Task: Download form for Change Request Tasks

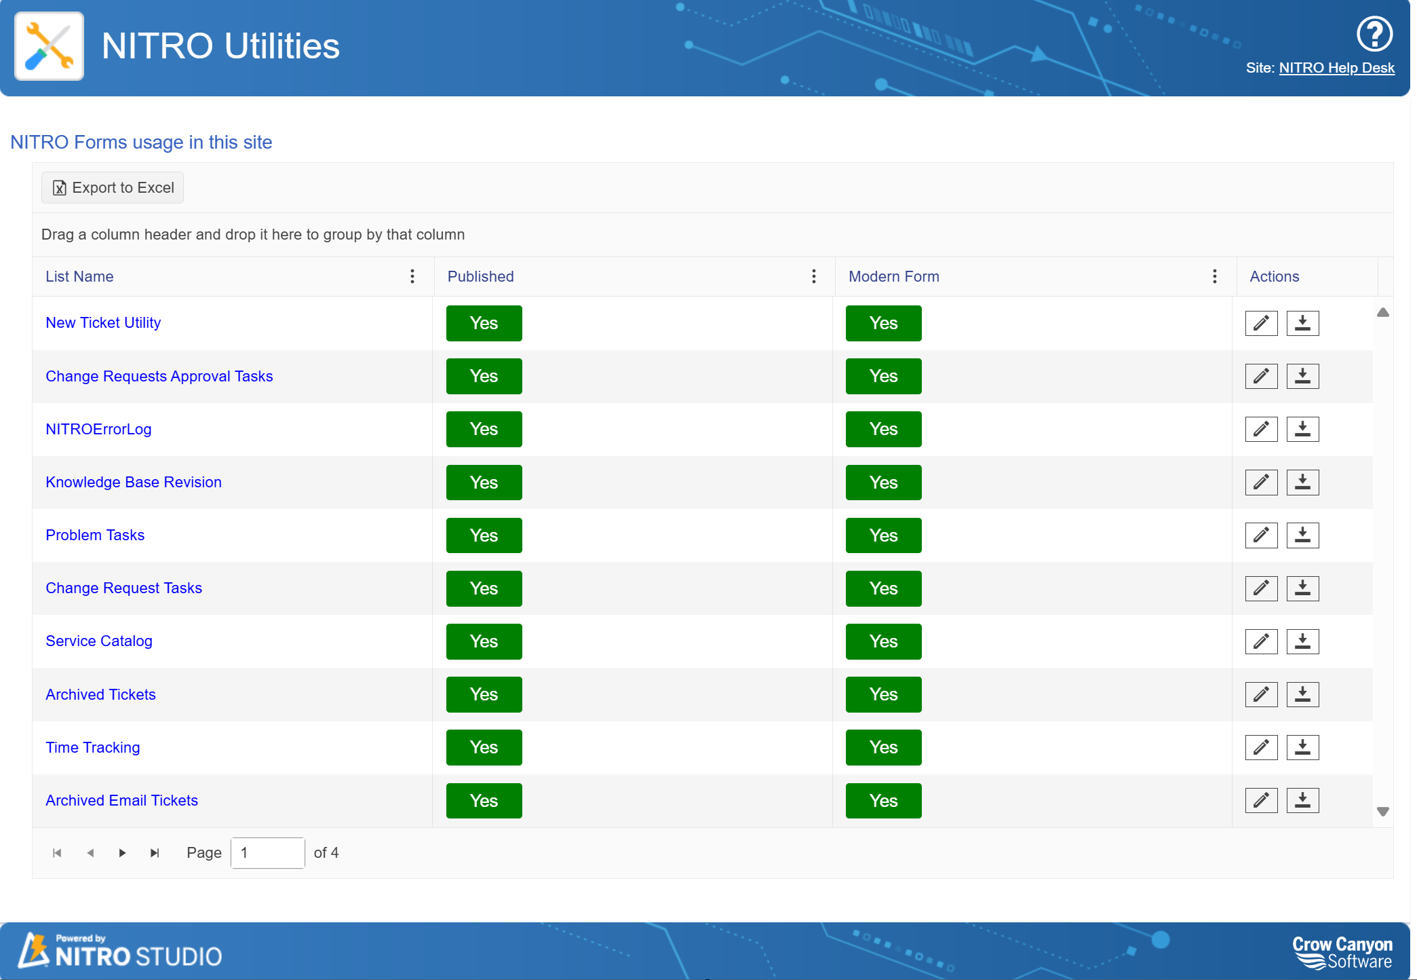Action: 1302,588
